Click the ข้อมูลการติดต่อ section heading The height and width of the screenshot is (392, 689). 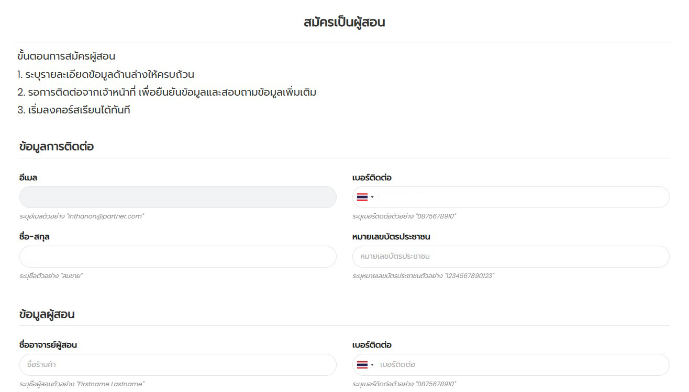[57, 146]
